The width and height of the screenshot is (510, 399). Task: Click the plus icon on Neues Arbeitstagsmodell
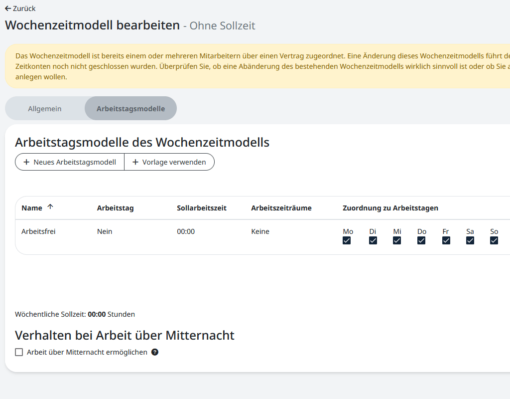tap(27, 162)
